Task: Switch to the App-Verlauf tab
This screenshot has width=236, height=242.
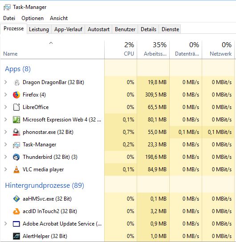Action: point(68,29)
